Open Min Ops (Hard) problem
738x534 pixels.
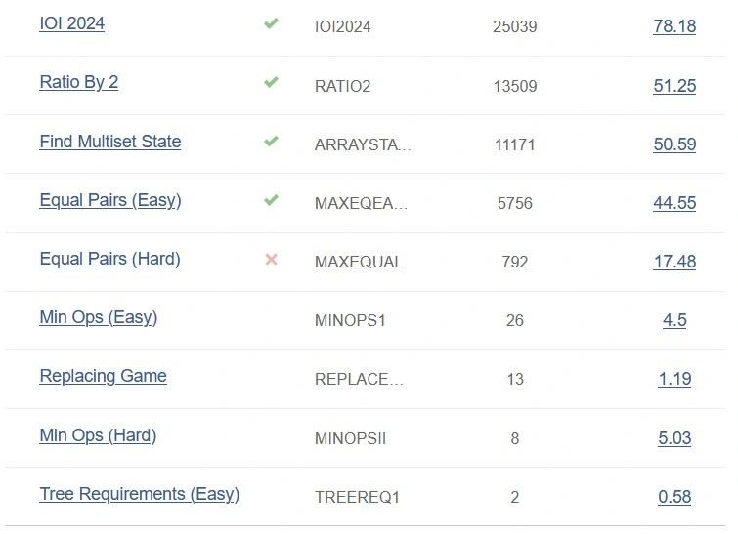click(x=98, y=435)
